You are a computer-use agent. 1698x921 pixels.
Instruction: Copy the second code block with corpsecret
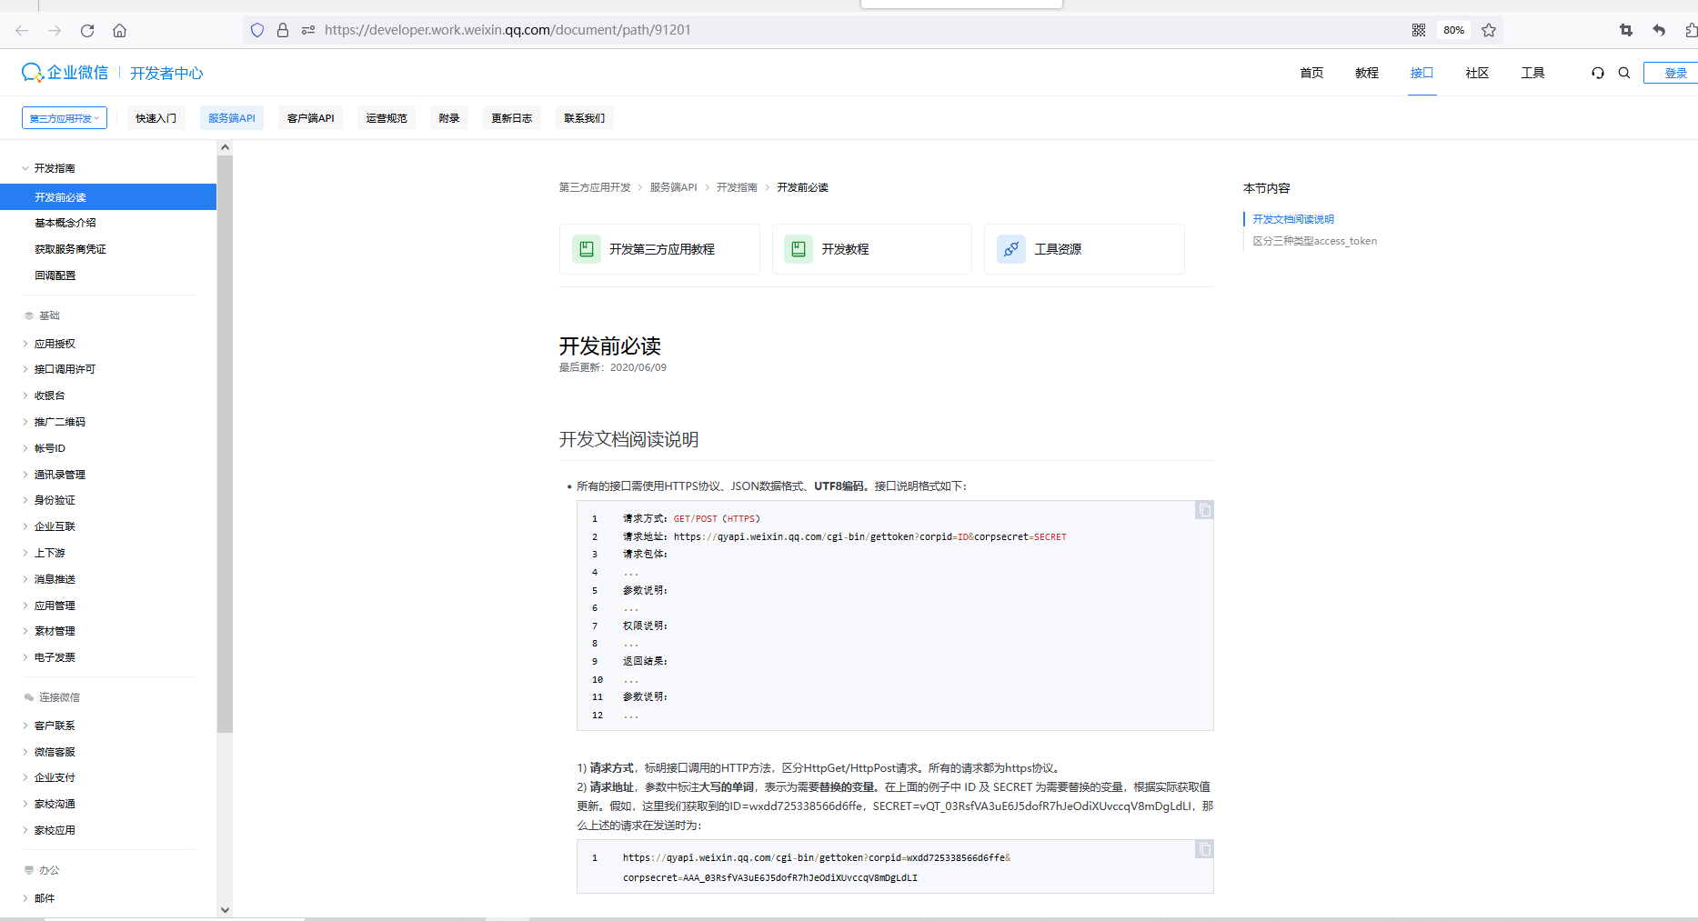[1204, 849]
